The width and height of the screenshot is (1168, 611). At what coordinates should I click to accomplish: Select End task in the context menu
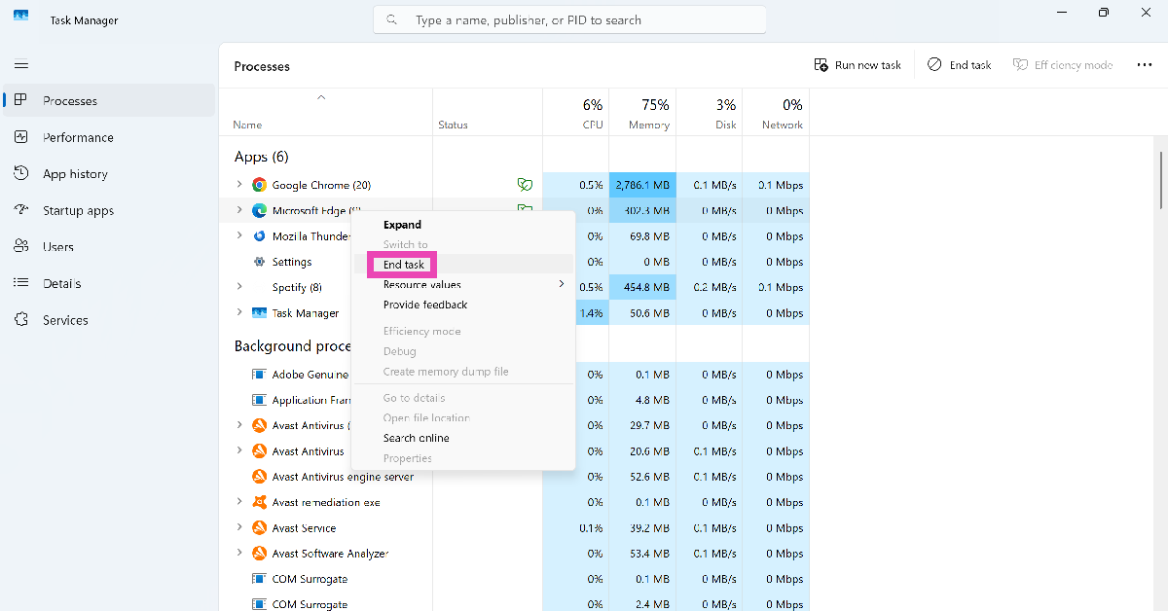click(x=404, y=265)
